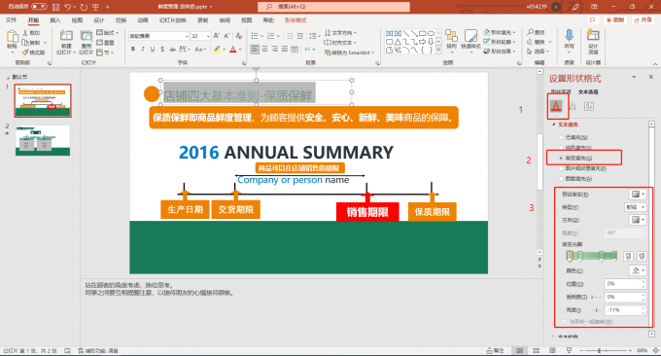
Task: Select the pattern fill radio button
Action: 561,178
